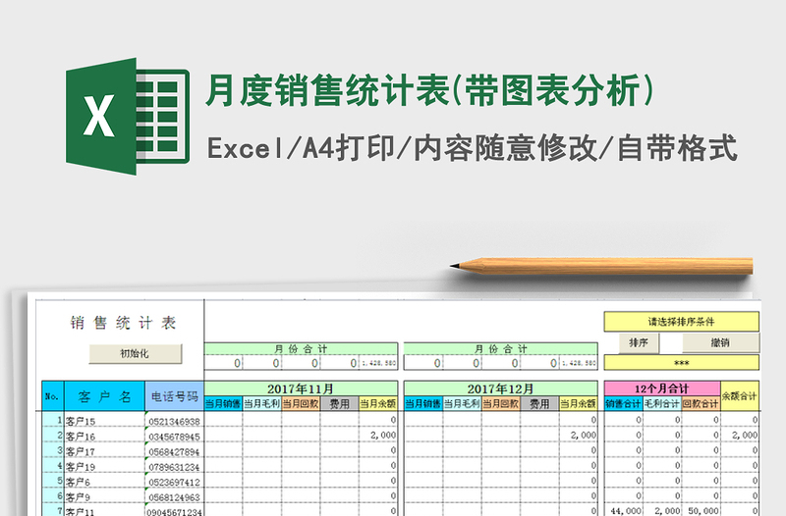Viewport: 786px width, 516px height.
Task: Select the yellow 请选择排序条件 box
Action: pyautogui.click(x=681, y=322)
